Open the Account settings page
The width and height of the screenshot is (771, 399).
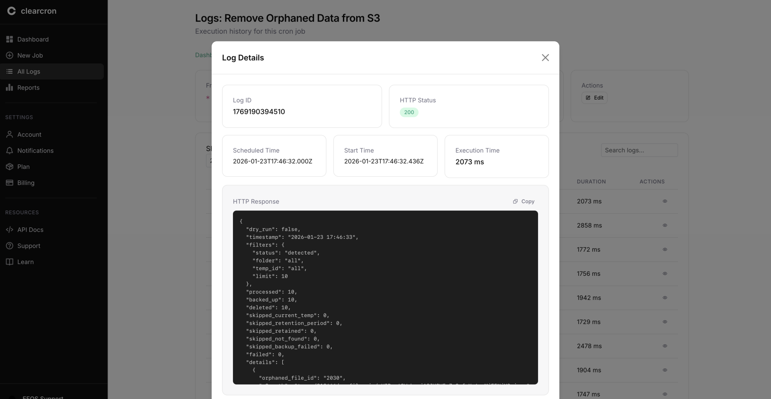(x=29, y=134)
